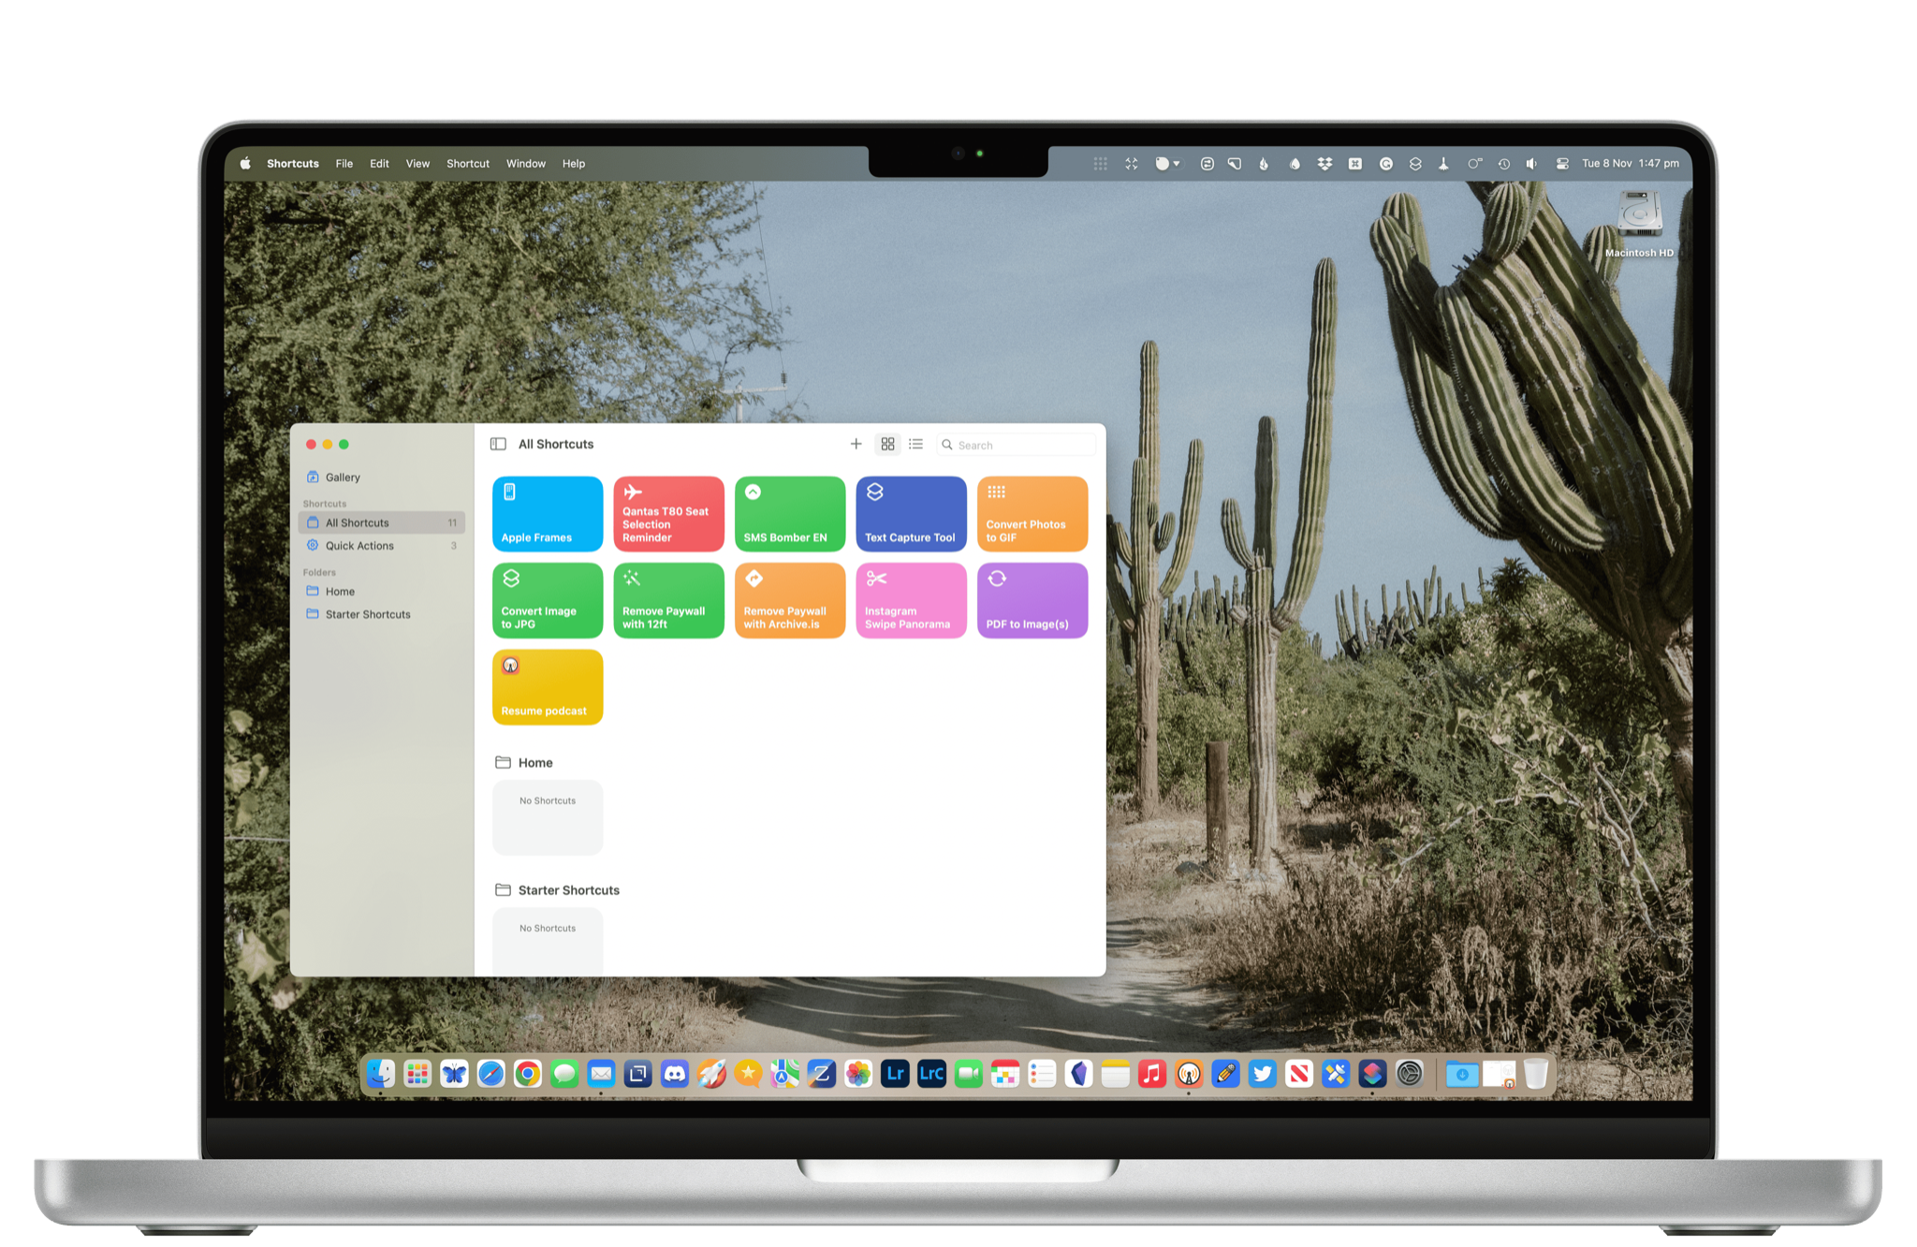Open the View menu
This screenshot has height=1247, width=1917.
tap(417, 163)
